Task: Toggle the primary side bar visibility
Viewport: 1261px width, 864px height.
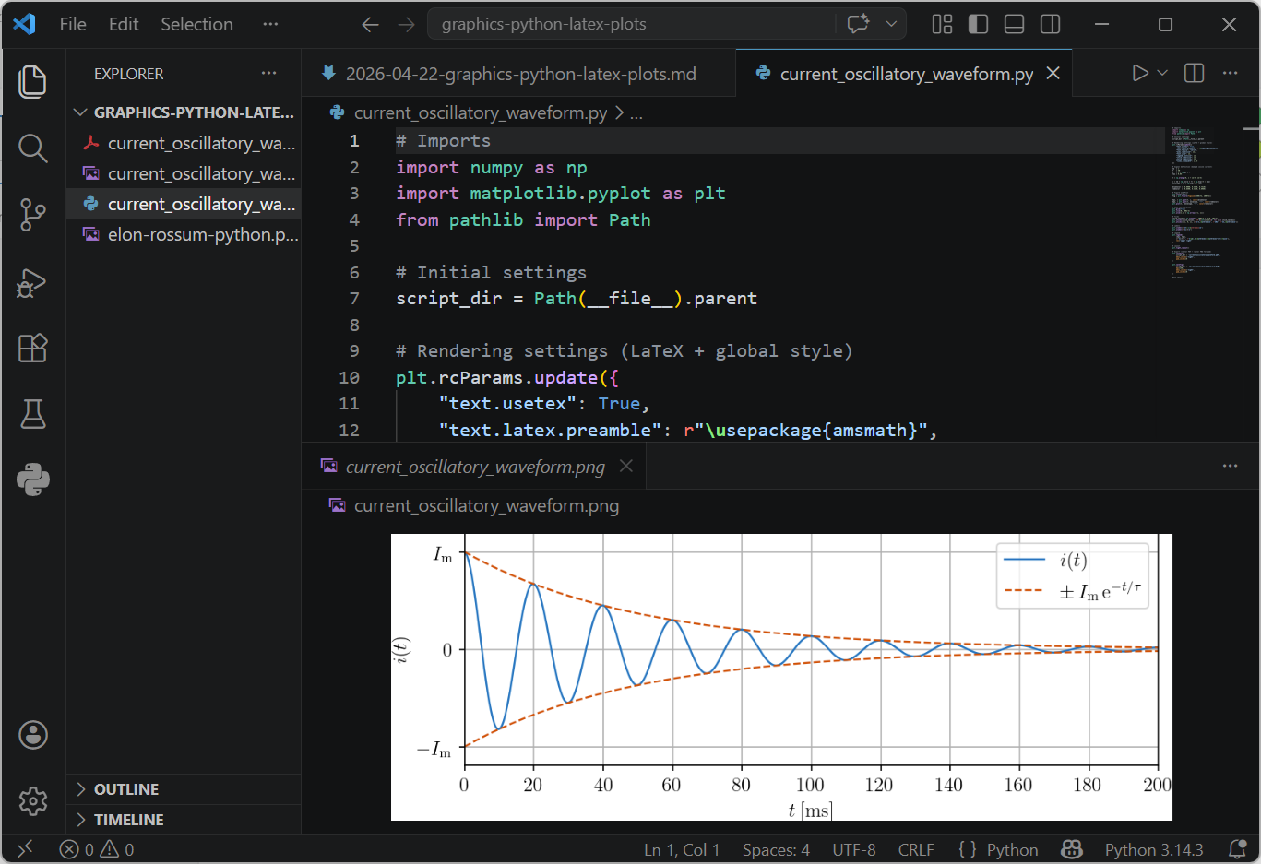Action: coord(978,24)
